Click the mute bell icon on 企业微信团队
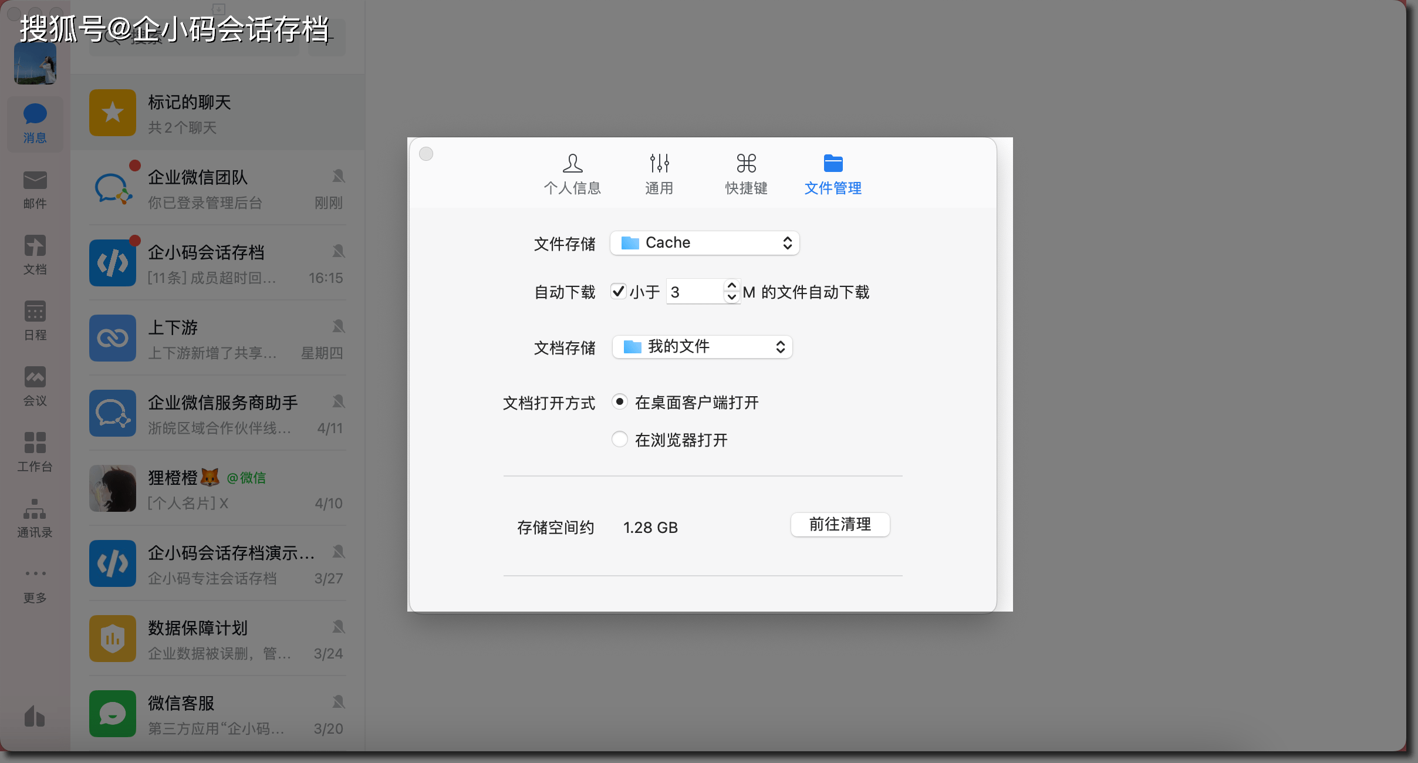The height and width of the screenshot is (763, 1418). pyautogui.click(x=339, y=176)
